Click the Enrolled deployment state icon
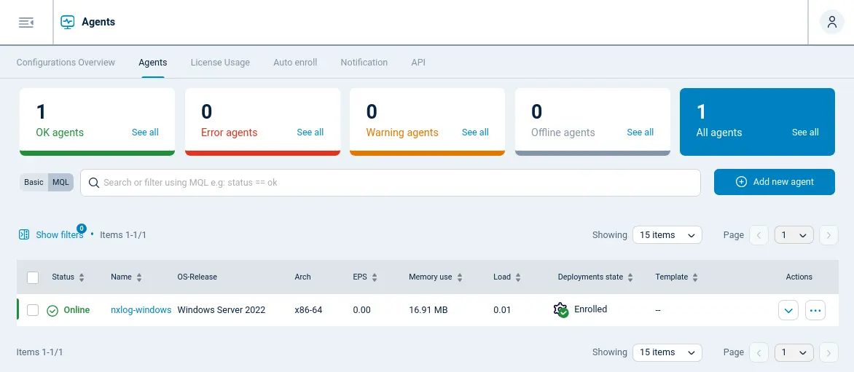The width and height of the screenshot is (854, 372). pyautogui.click(x=560, y=309)
